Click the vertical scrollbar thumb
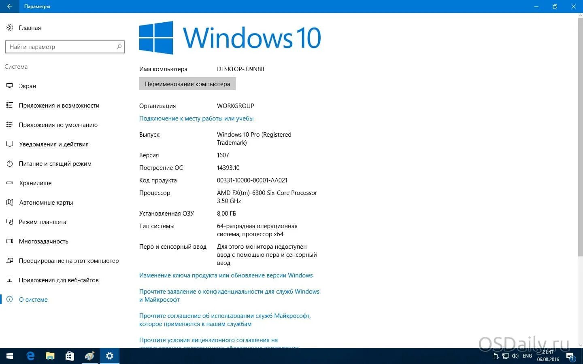The height and width of the screenshot is (364, 583). point(580,137)
